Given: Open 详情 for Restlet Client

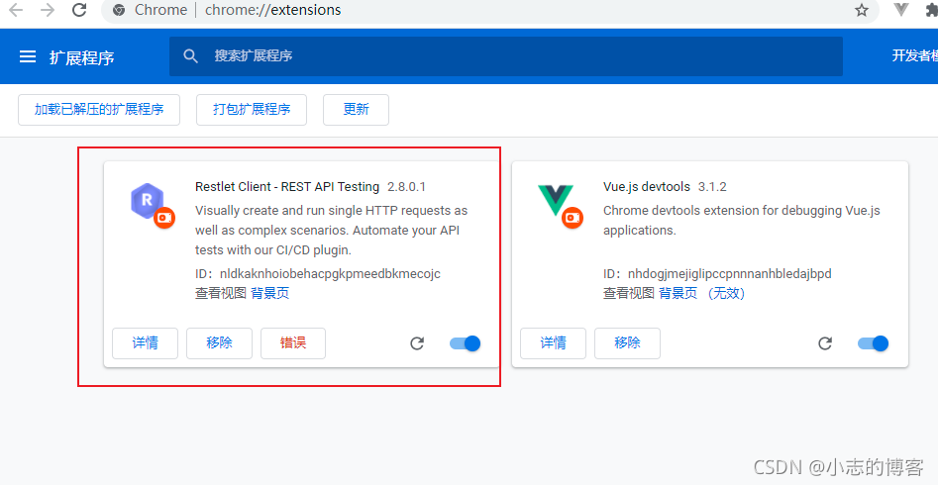Looking at the screenshot, I should (x=145, y=343).
